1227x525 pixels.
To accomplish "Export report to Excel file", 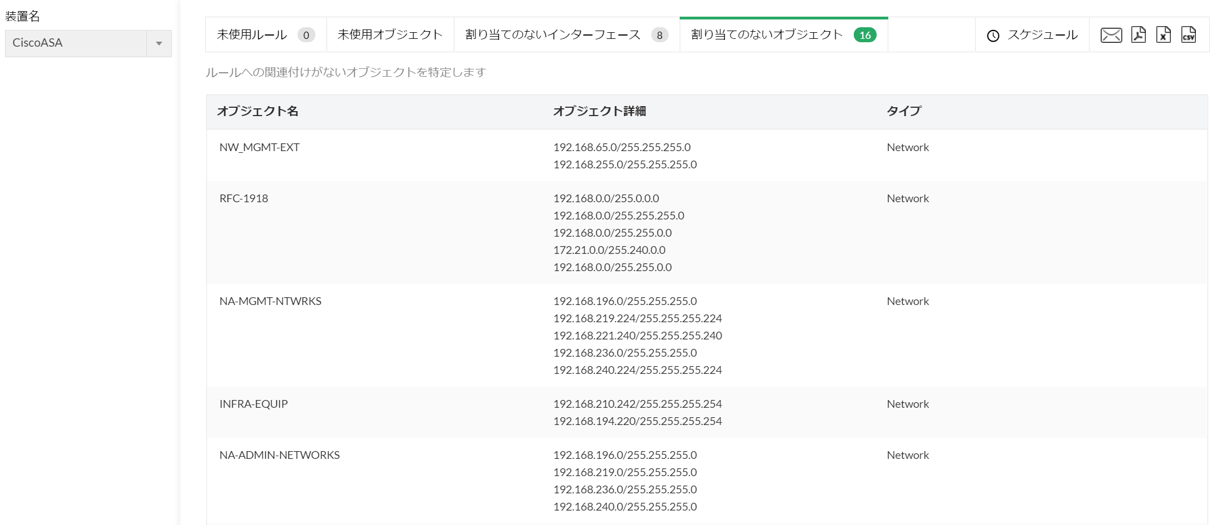I will click(1163, 35).
